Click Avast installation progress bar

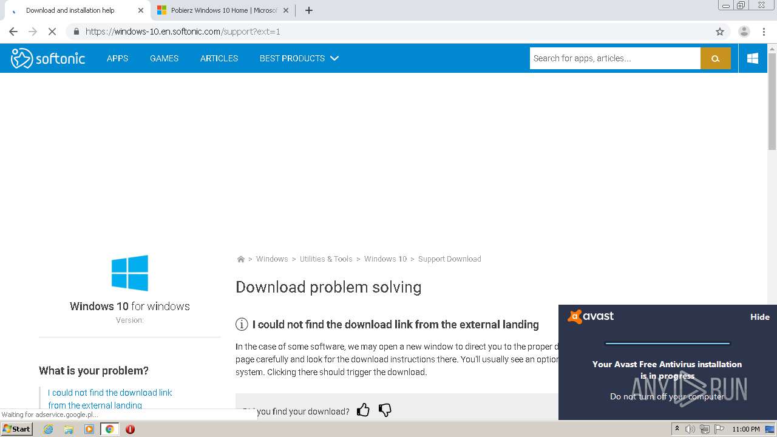[667, 344]
